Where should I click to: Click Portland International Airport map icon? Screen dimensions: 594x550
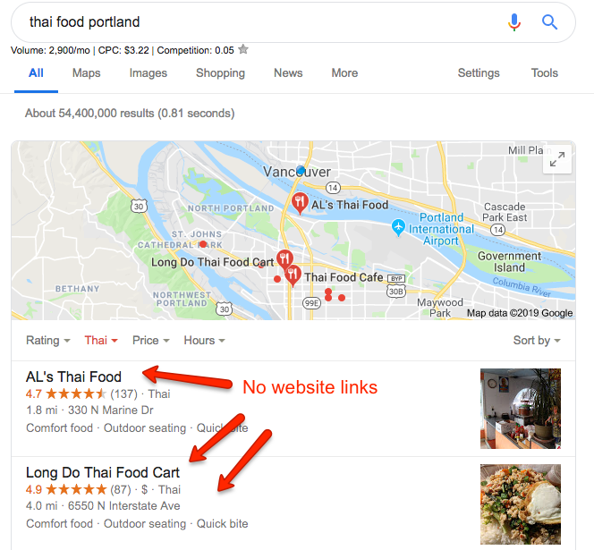398,227
